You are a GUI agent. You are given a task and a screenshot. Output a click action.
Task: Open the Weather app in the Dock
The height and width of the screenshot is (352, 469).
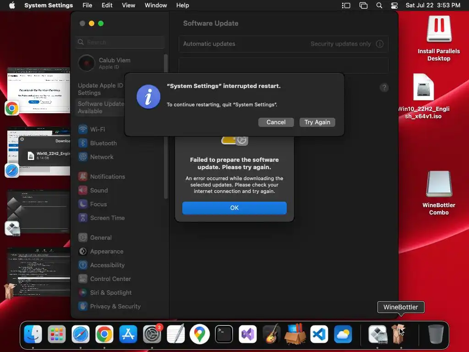pyautogui.click(x=343, y=334)
